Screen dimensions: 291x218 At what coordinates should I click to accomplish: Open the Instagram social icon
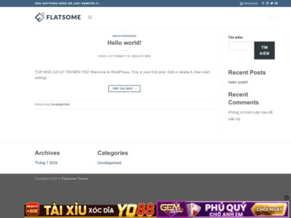tap(267, 3)
